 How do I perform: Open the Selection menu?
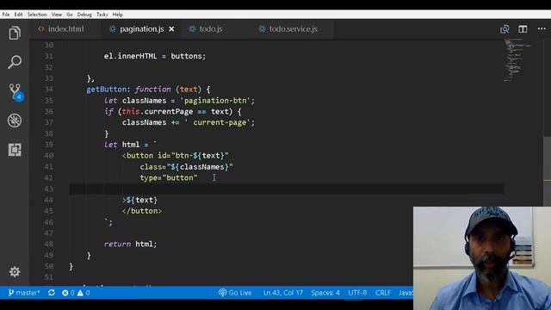point(37,15)
